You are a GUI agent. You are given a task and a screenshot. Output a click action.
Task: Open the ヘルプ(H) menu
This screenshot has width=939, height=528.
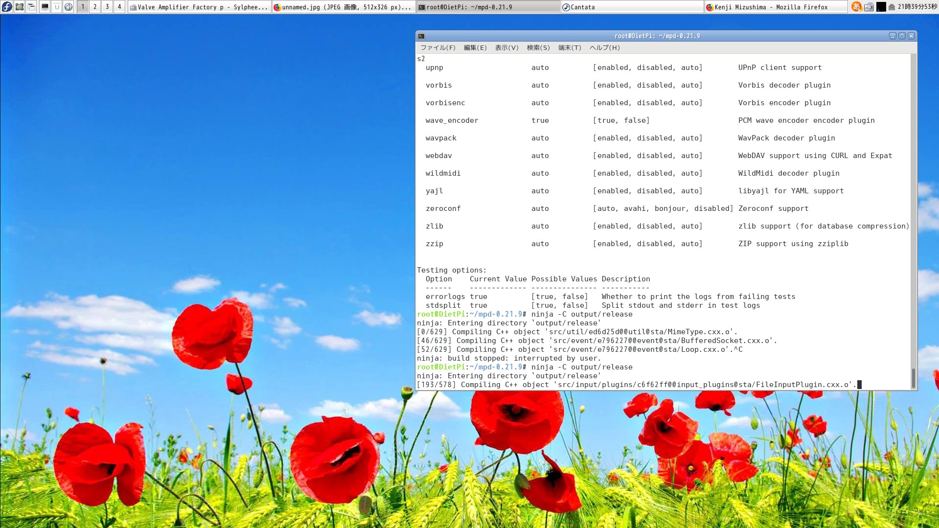click(604, 47)
